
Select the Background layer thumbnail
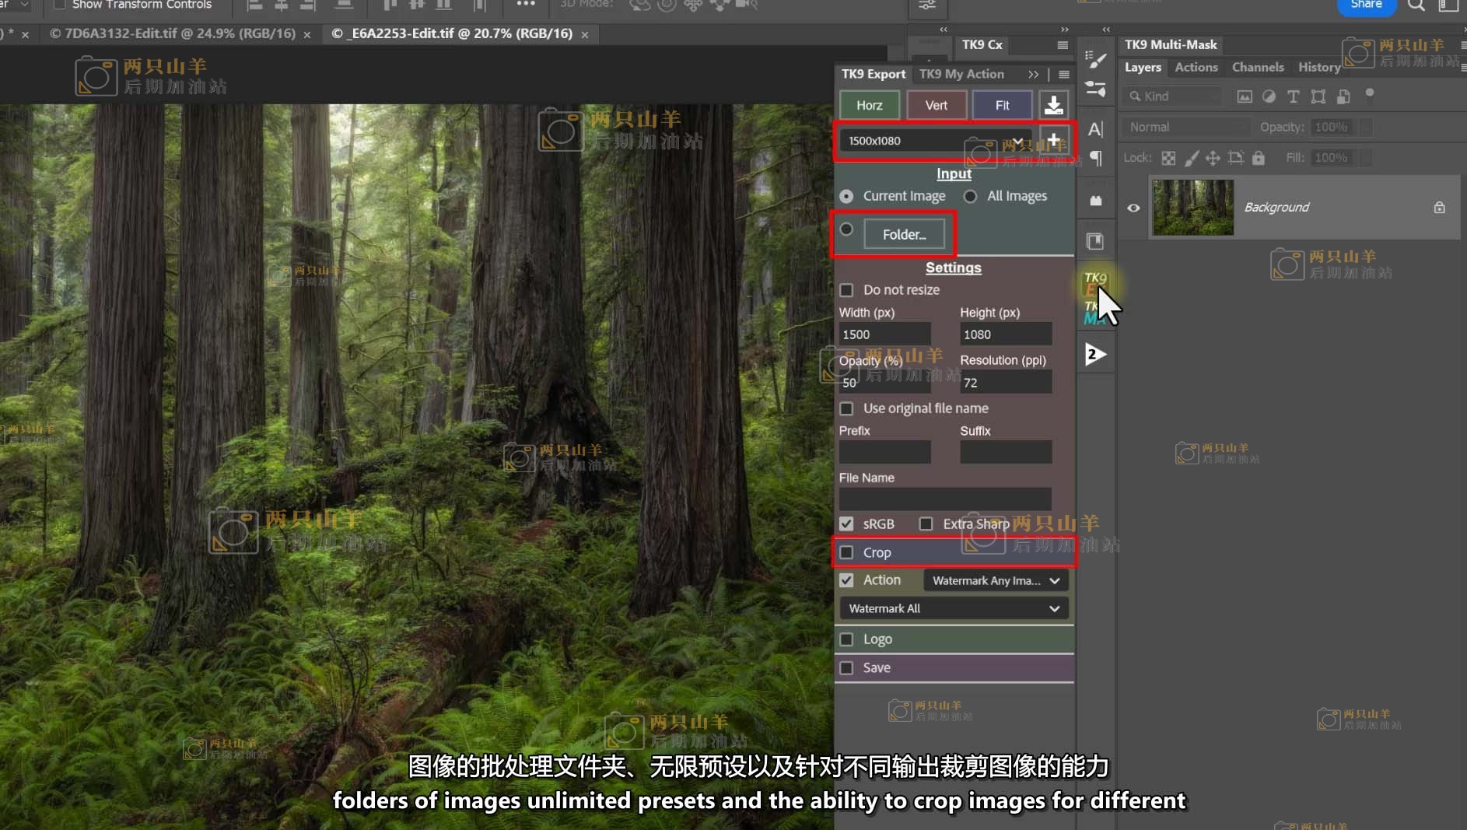[1192, 207]
